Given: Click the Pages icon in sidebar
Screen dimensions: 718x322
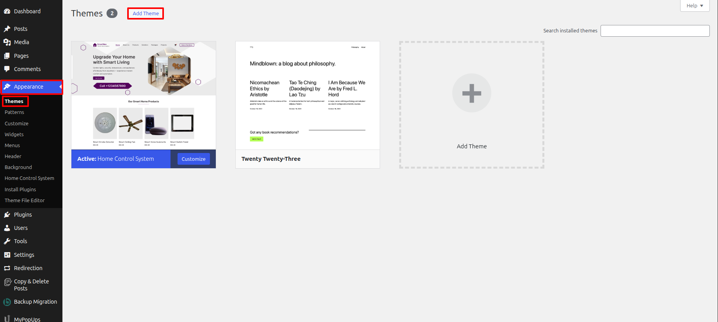Looking at the screenshot, I should [7, 56].
